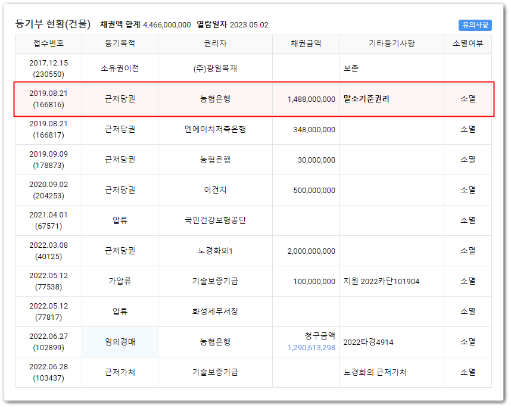Image resolution: width=511 pixels, height=408 pixels.
Task: Select receipt number 2022.03.08 (40125)
Action: (49, 251)
